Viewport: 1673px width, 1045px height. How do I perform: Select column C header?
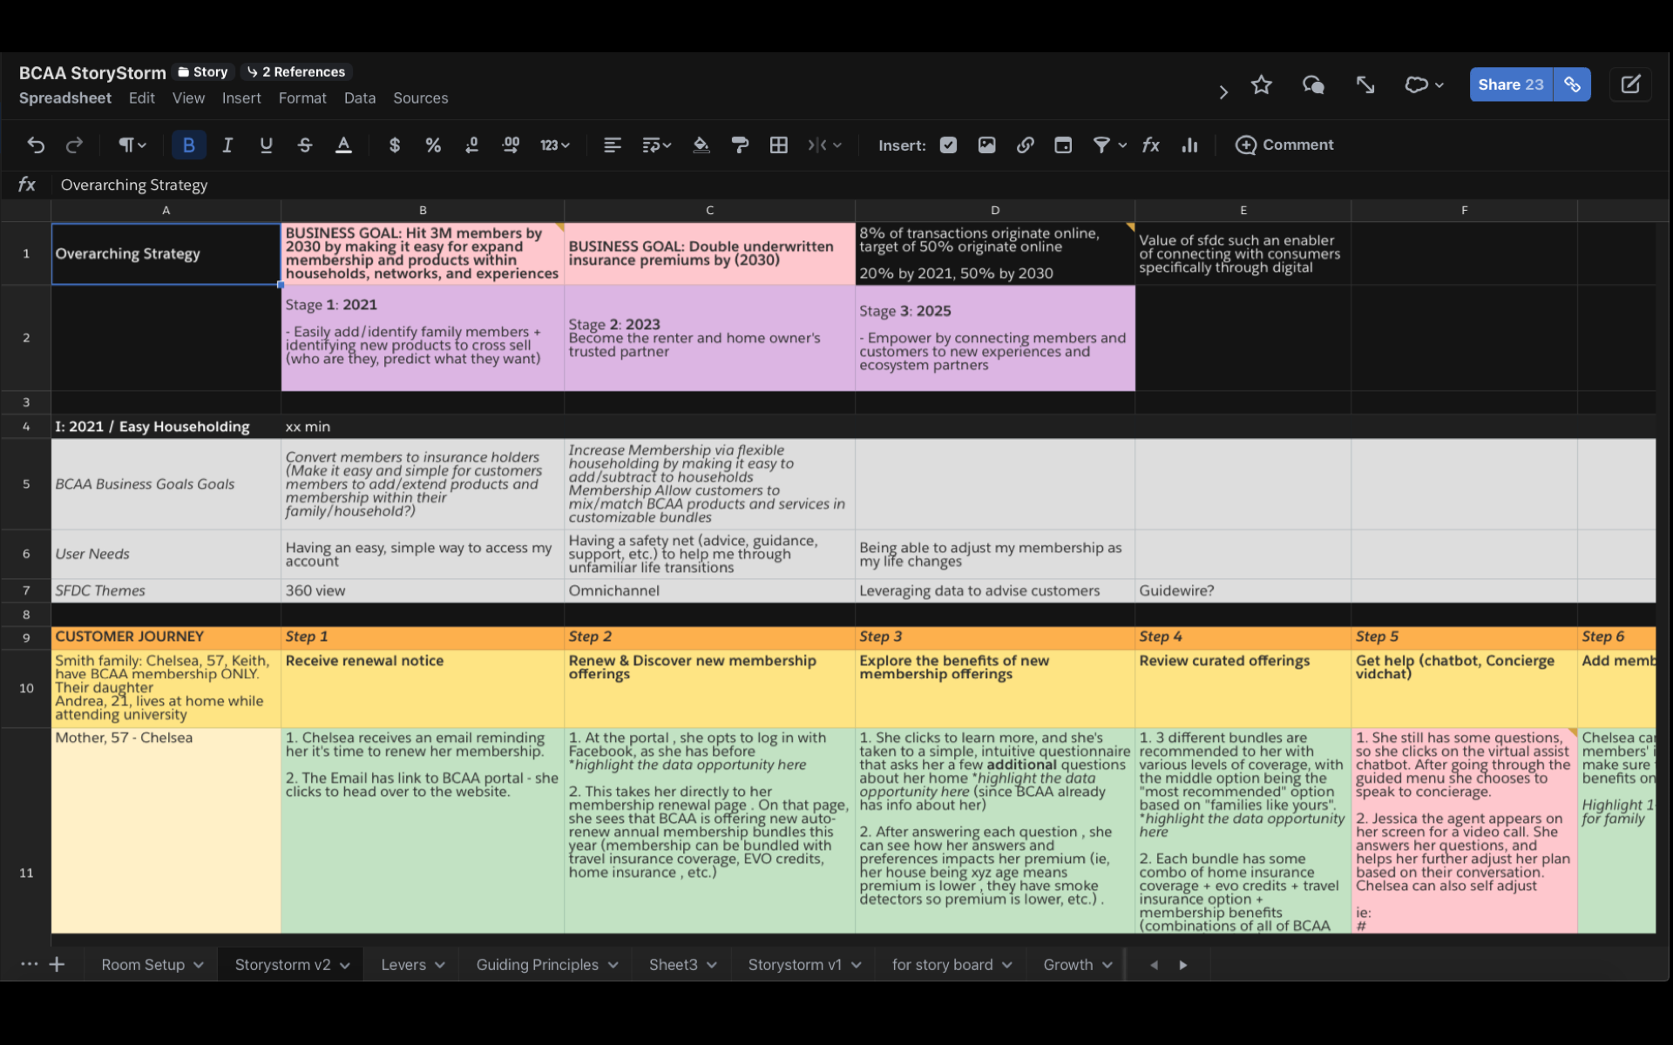pyautogui.click(x=709, y=211)
